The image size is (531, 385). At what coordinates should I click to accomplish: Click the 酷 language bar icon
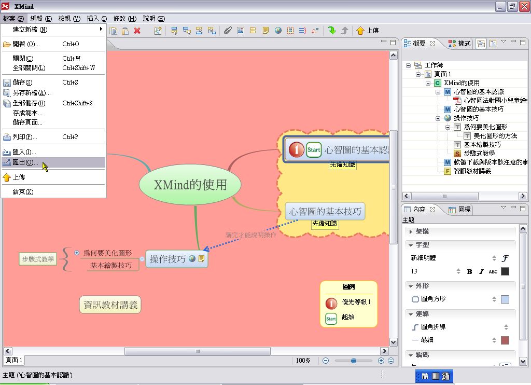[425, 376]
